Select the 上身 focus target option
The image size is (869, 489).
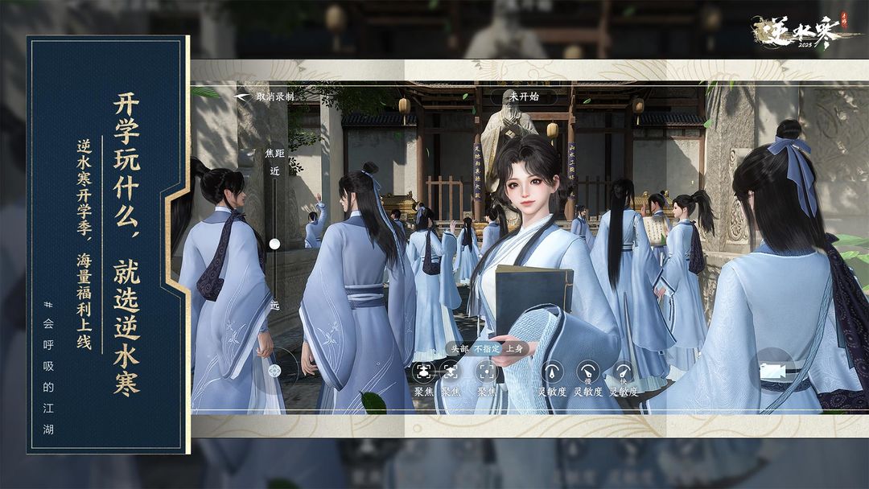coord(513,349)
